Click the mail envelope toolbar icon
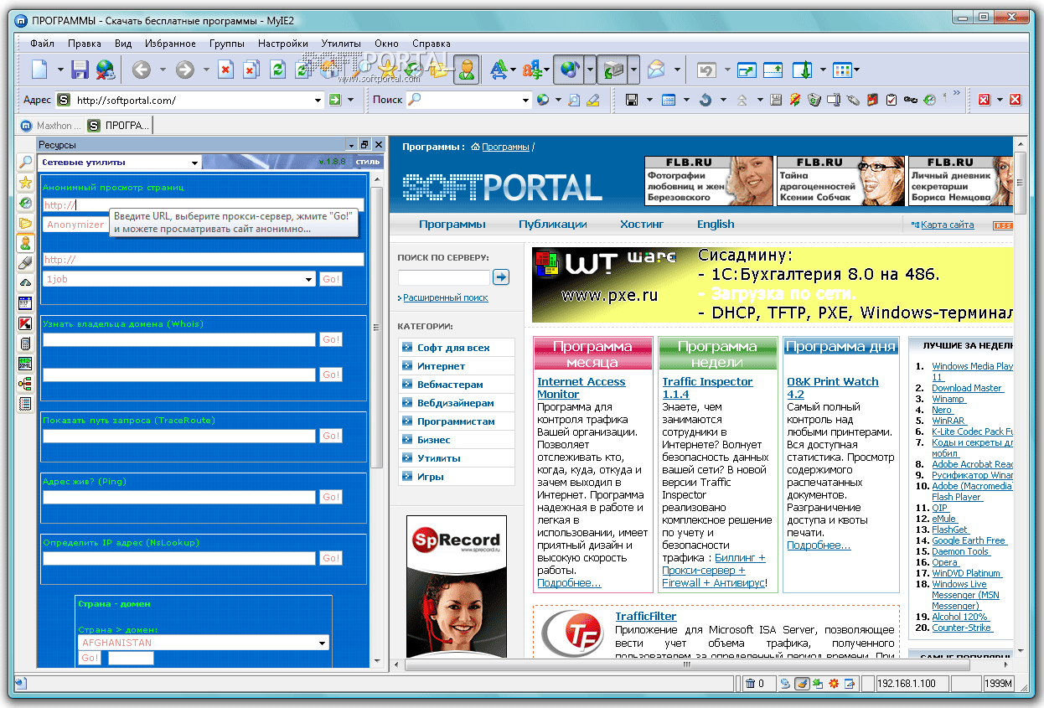1044x708 pixels. point(655,70)
